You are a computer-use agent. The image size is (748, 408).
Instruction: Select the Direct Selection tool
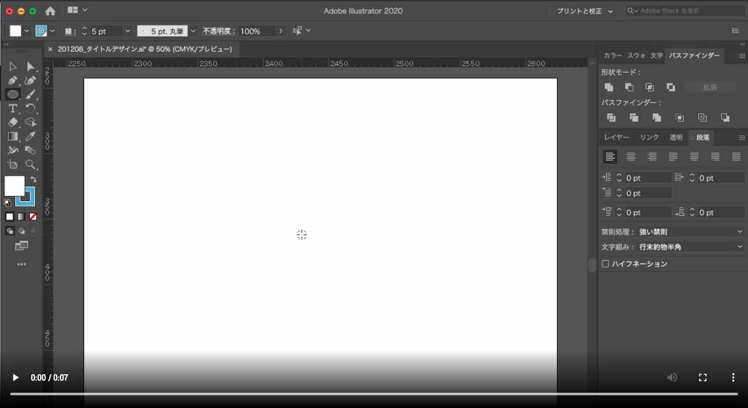[x=31, y=66]
